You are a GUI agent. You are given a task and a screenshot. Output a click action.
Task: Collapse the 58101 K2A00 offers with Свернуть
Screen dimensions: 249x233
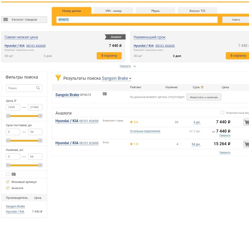[225, 152]
